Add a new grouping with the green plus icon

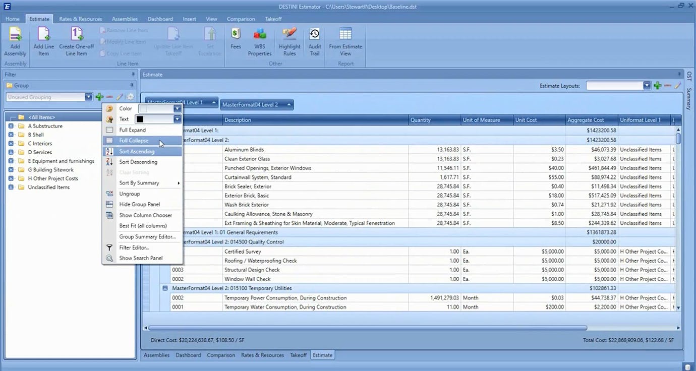coord(99,97)
